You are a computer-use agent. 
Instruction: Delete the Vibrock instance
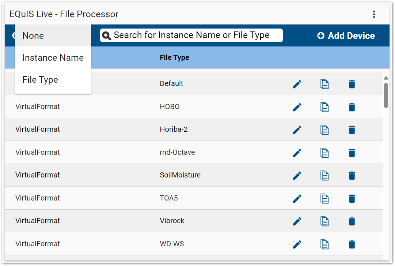352,221
